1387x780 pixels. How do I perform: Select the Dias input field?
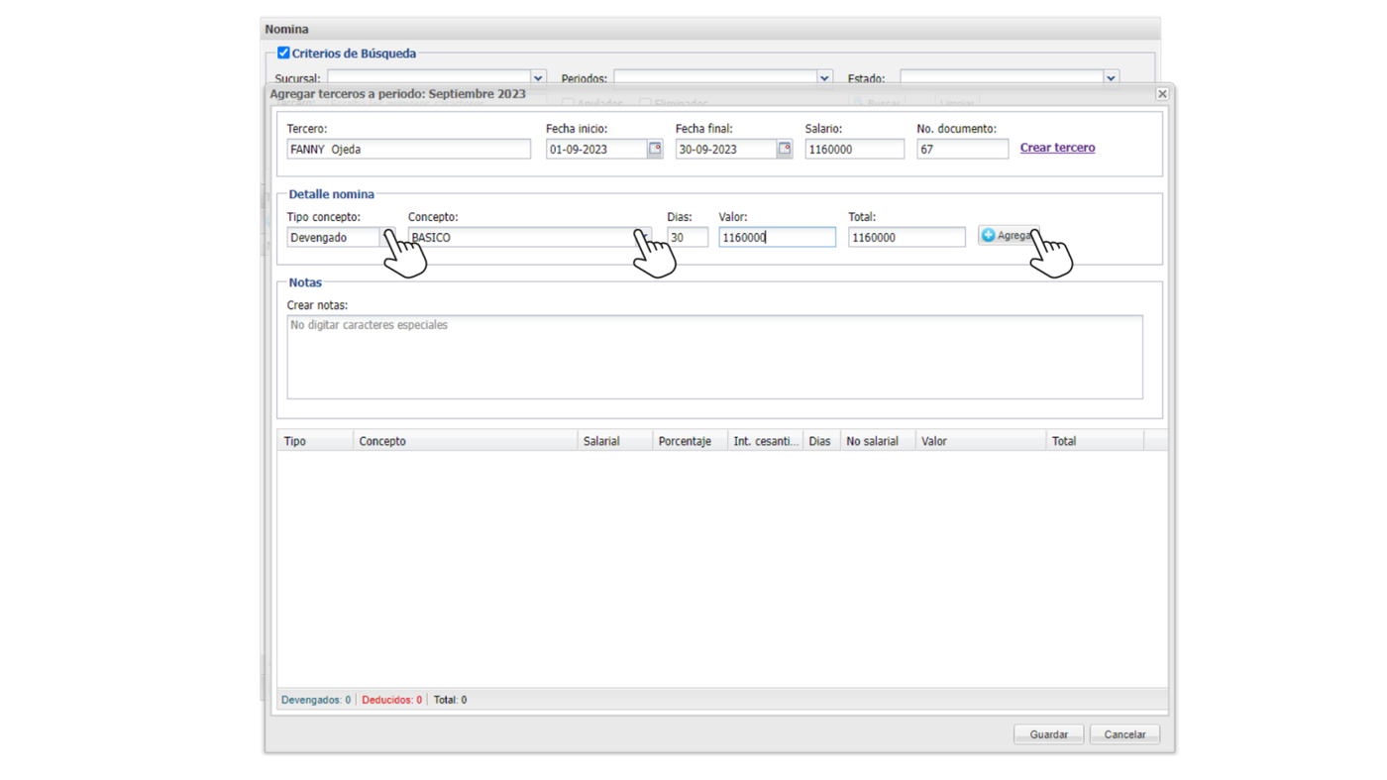687,238
